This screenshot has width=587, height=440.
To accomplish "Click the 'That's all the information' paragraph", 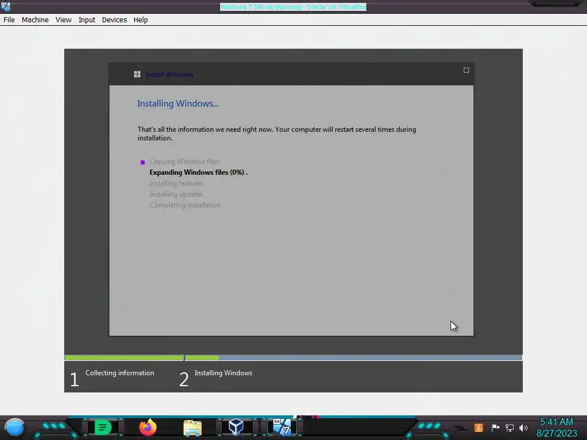I will click(x=277, y=133).
